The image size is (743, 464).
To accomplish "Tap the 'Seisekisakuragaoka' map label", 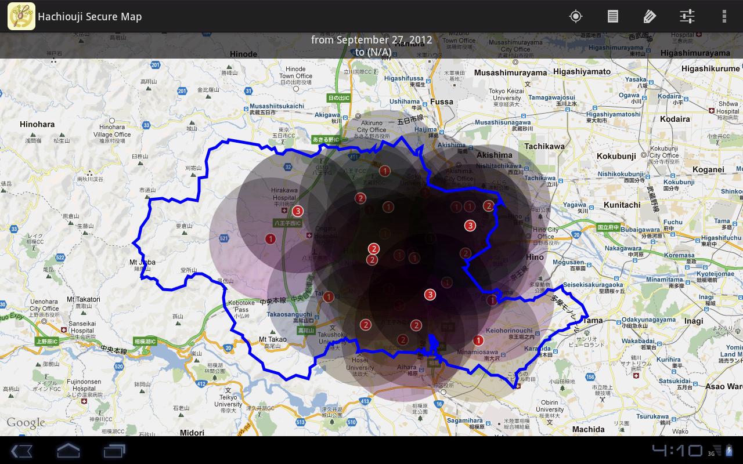I will coord(593,285).
